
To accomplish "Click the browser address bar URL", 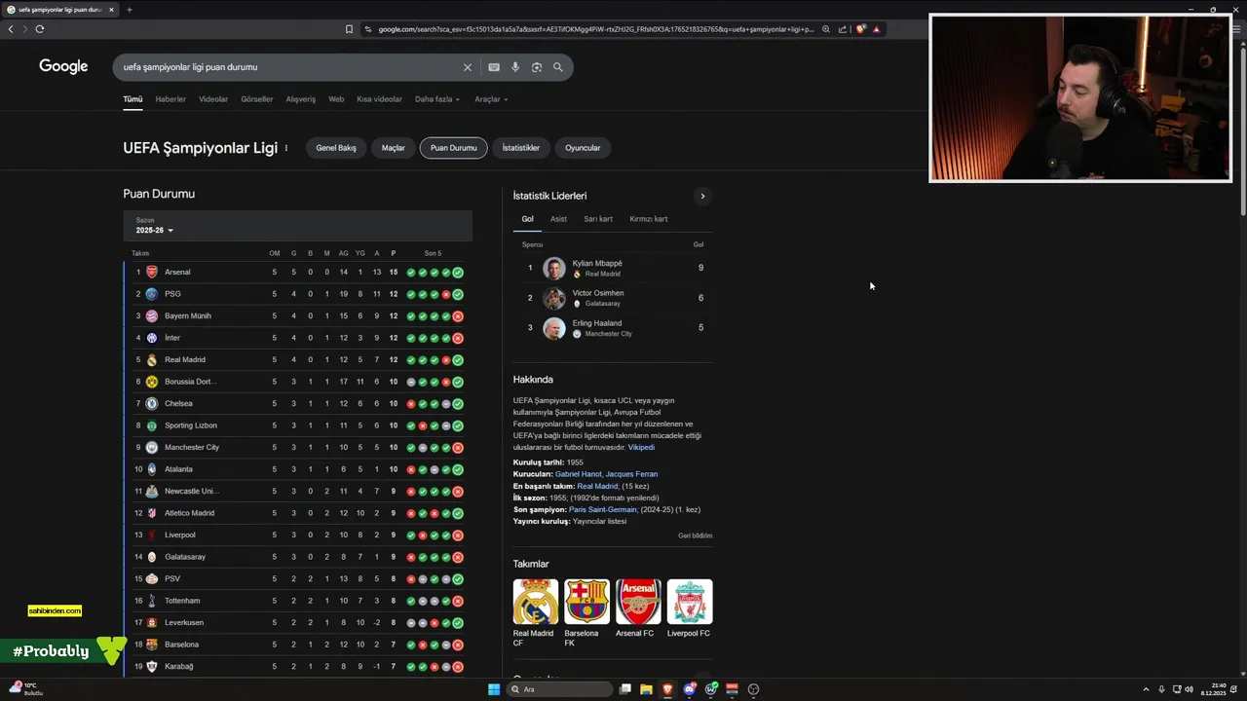I will [x=594, y=29].
